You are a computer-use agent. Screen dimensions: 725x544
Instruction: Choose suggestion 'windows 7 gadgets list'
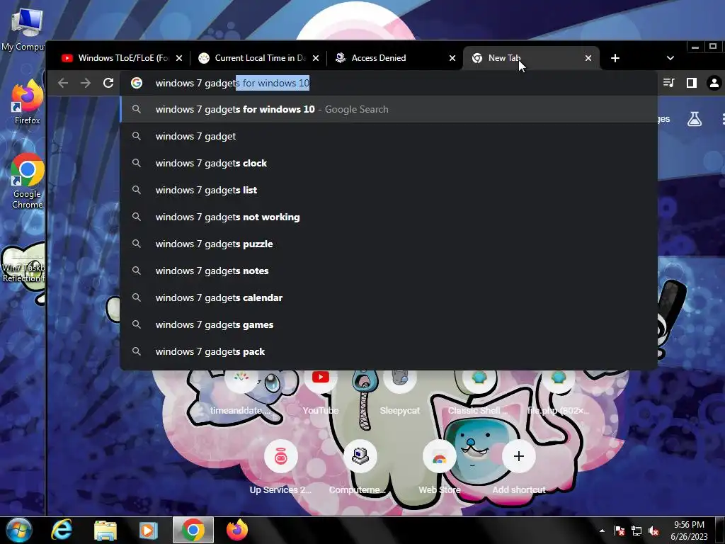click(389, 190)
